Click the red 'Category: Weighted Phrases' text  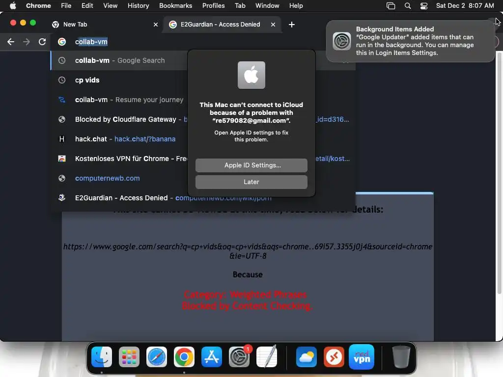[246, 295]
